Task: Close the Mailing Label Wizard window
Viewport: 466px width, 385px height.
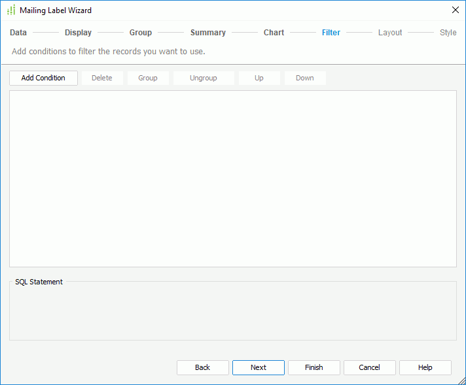Action: tap(455, 10)
